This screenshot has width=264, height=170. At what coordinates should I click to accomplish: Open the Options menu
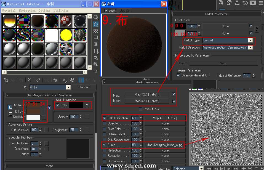(44, 10)
